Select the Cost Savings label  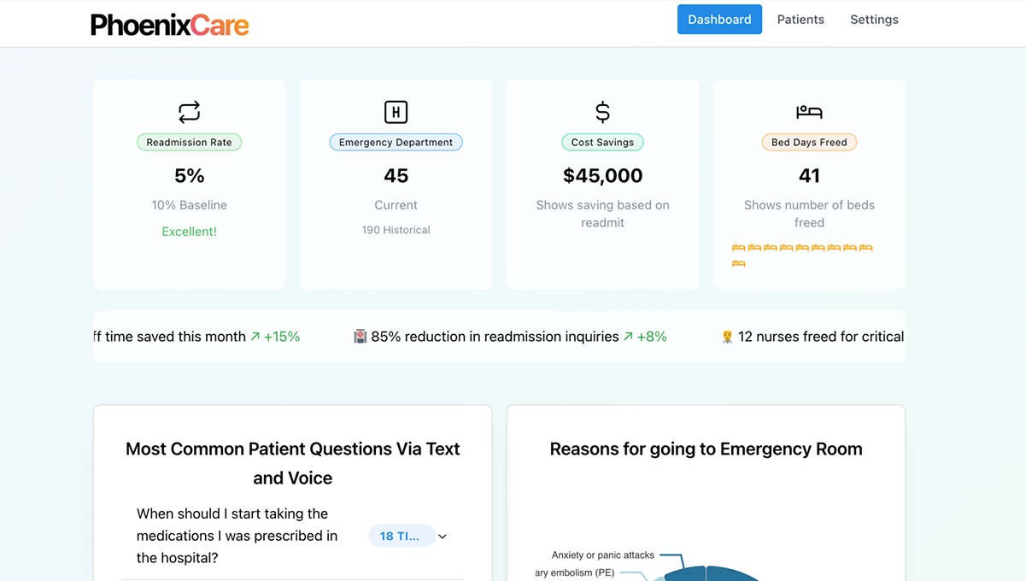click(602, 143)
